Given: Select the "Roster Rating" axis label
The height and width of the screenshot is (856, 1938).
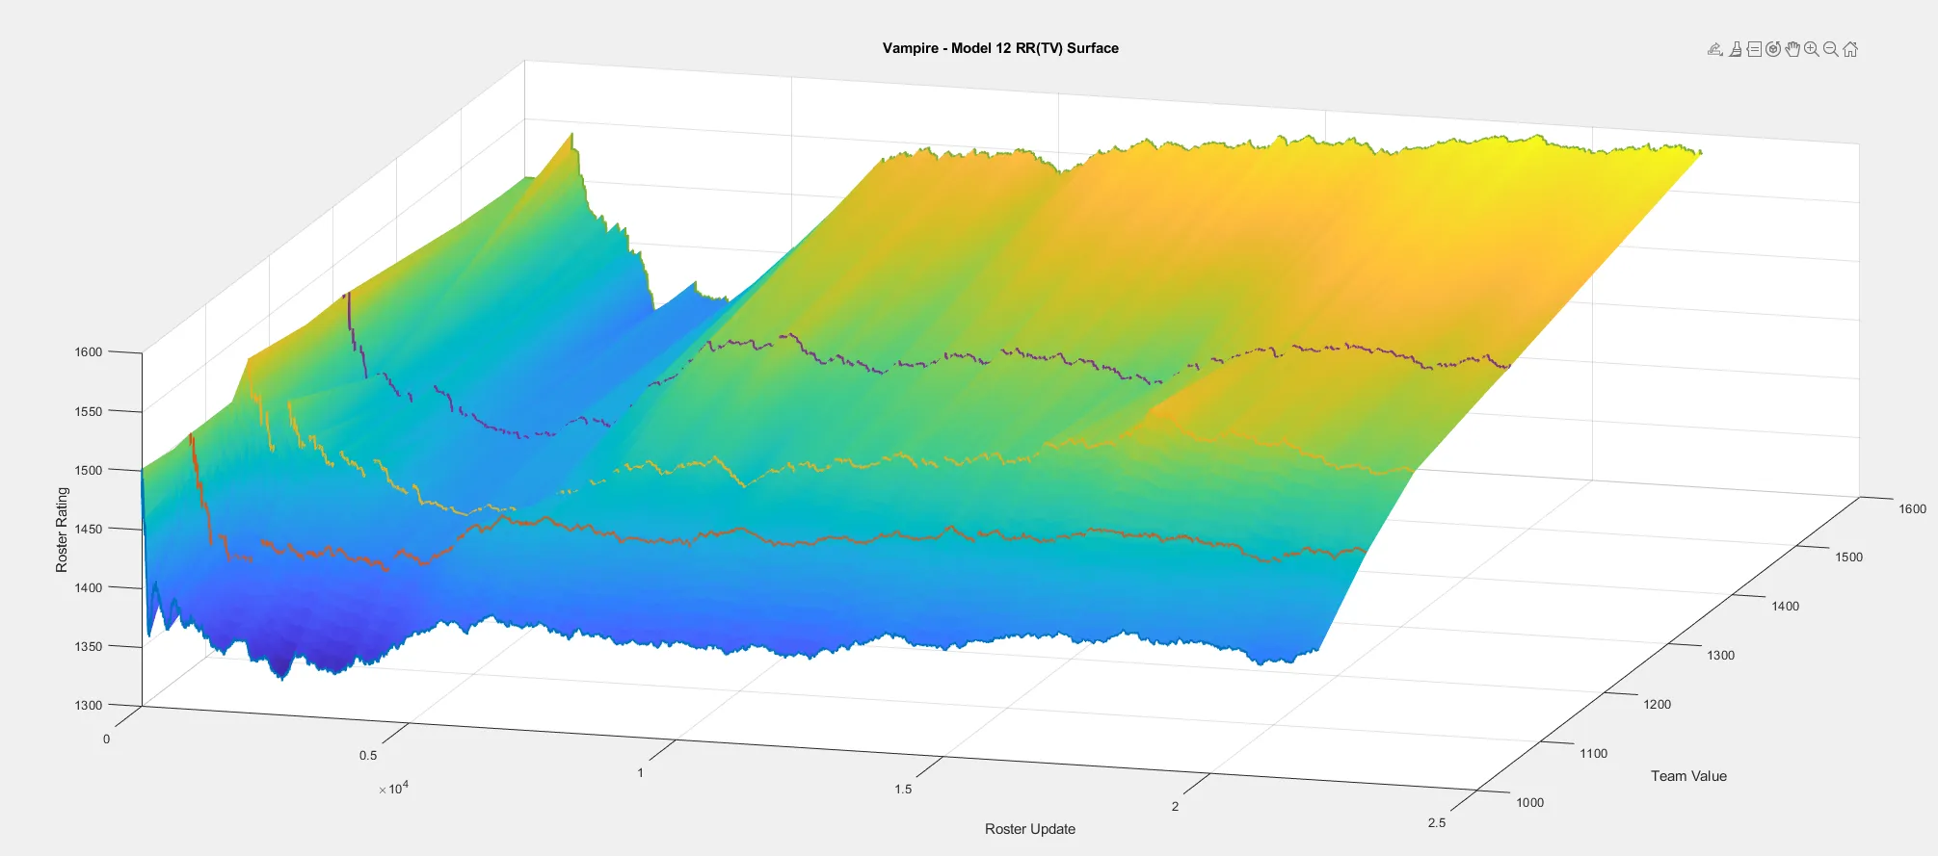Looking at the screenshot, I should pyautogui.click(x=62, y=530).
